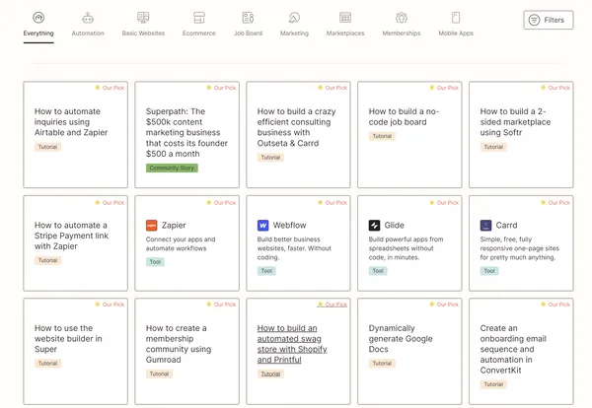Image resolution: width=592 pixels, height=408 pixels.
Task: Open crazy efficient consulting business with Outseta & Carrd
Action: click(x=296, y=127)
